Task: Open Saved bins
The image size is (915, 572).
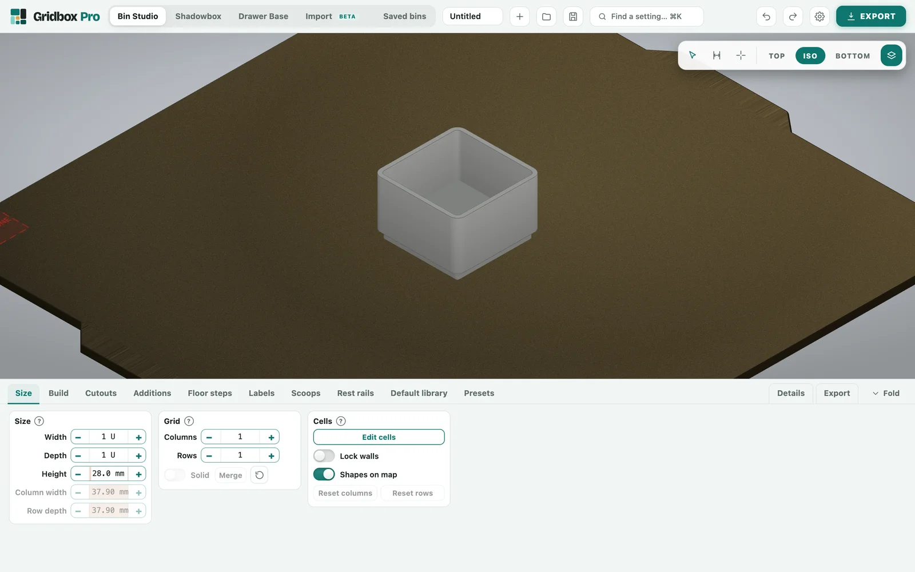Action: (x=404, y=16)
